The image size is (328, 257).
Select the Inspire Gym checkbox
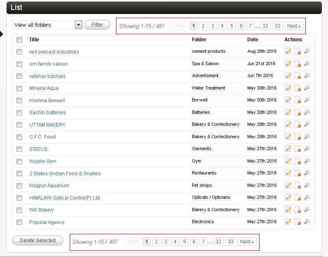[x=19, y=161]
